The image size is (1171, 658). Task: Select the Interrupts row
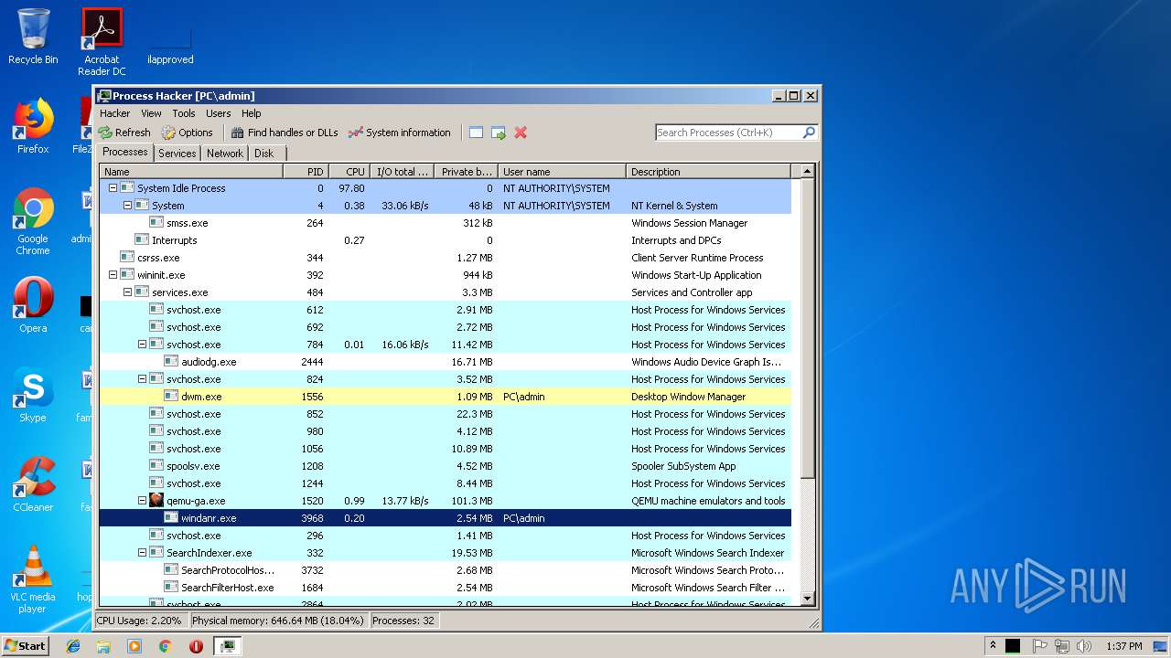pos(445,240)
